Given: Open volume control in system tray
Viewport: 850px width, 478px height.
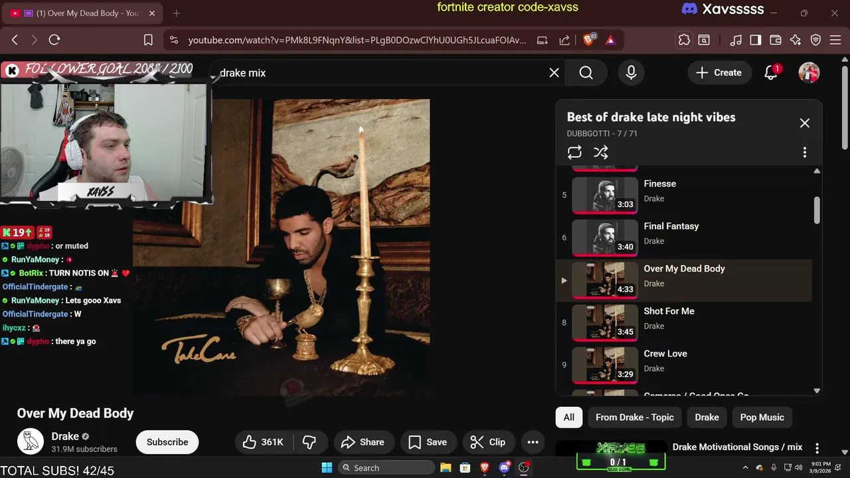Looking at the screenshot, I should [798, 468].
